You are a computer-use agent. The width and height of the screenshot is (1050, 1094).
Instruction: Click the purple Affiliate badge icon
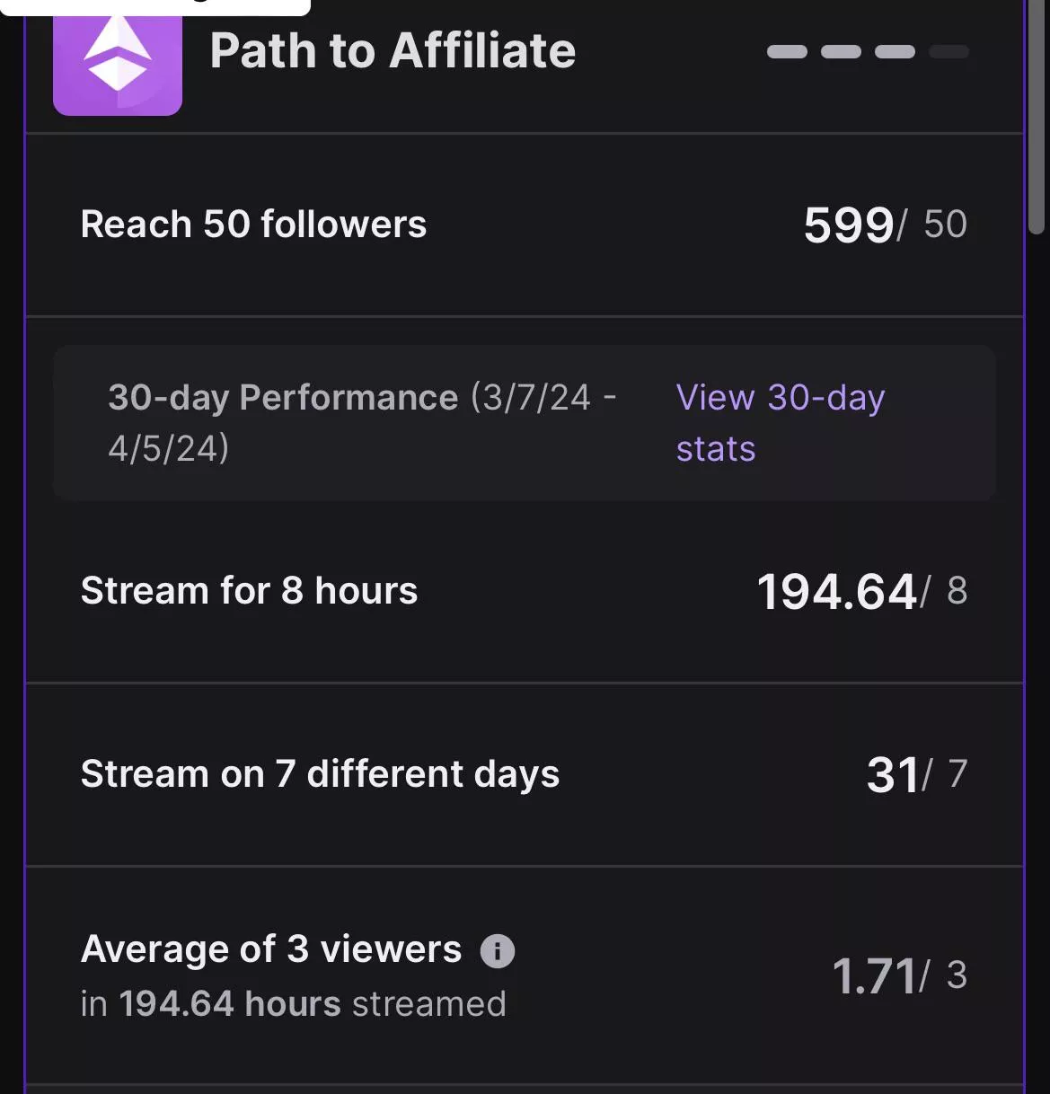click(x=118, y=57)
